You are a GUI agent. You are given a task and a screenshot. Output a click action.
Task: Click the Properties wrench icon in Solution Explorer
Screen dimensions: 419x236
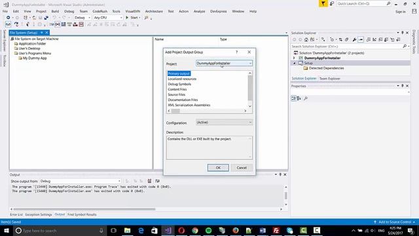pos(354,39)
